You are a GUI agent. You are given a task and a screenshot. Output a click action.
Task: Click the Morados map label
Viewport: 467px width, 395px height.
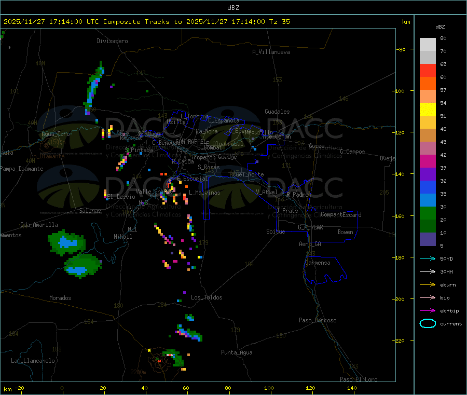point(60,298)
